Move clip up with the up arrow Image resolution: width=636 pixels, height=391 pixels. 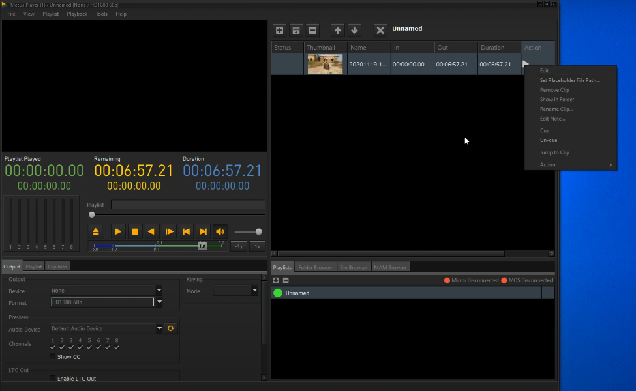[x=337, y=31]
